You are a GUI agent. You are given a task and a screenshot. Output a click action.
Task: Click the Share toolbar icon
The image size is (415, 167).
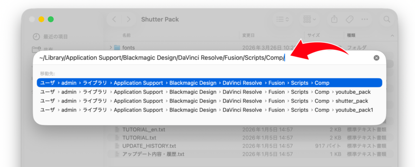pos(334,19)
